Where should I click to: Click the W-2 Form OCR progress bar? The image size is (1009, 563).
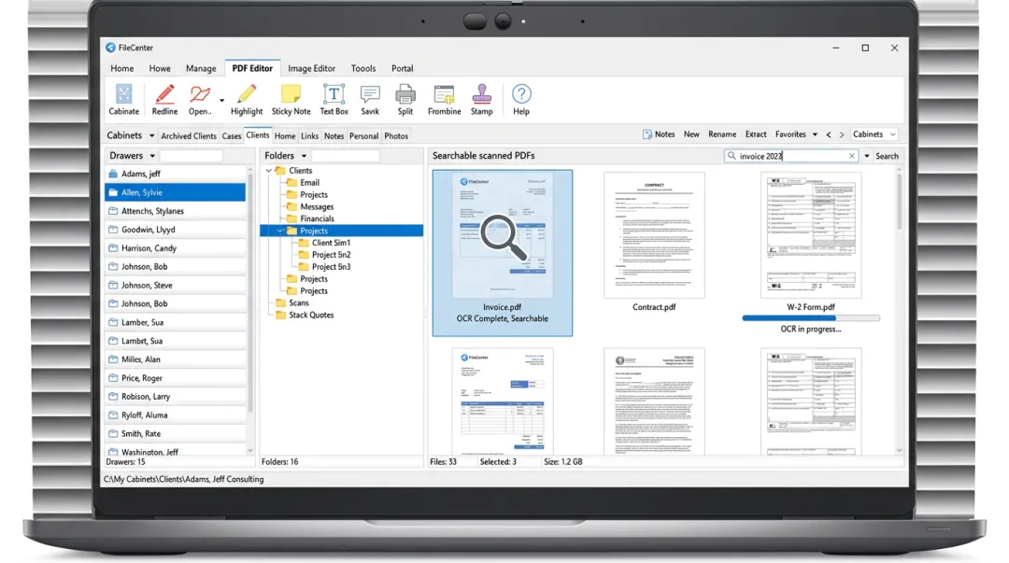[x=811, y=317]
